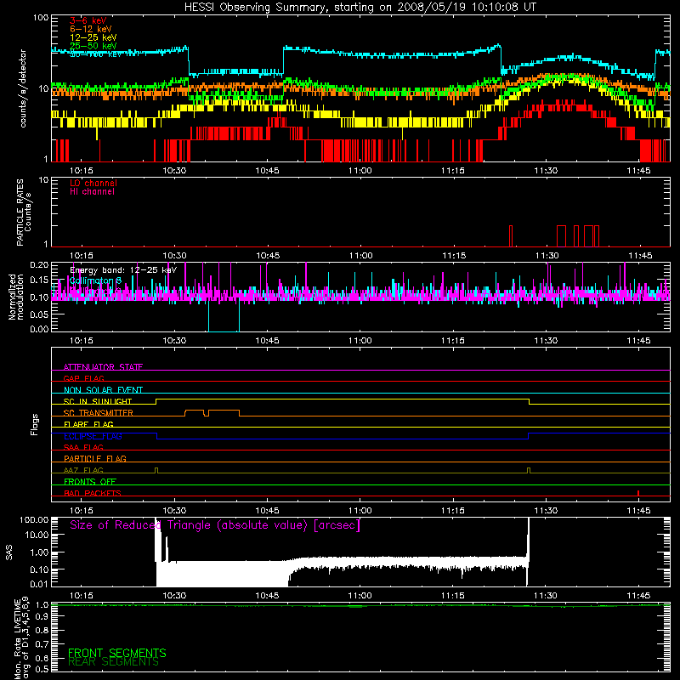This screenshot has height=680, width=680.
Task: Click the "100" tick on the counts axis
Action: [x=41, y=18]
